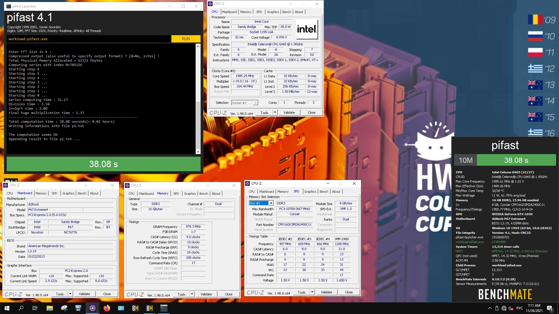Click the XMP-2400 frequency 1200 MHz cell
Screen dimensions: 559x314
pyautogui.click(x=342, y=244)
